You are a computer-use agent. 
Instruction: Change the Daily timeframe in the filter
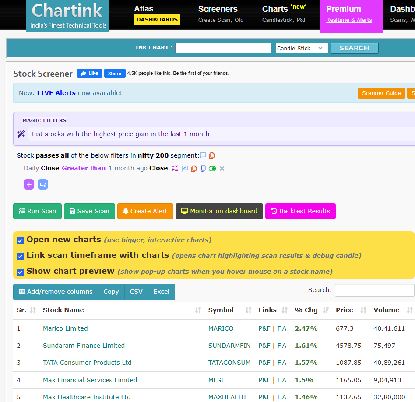pyautogui.click(x=31, y=168)
